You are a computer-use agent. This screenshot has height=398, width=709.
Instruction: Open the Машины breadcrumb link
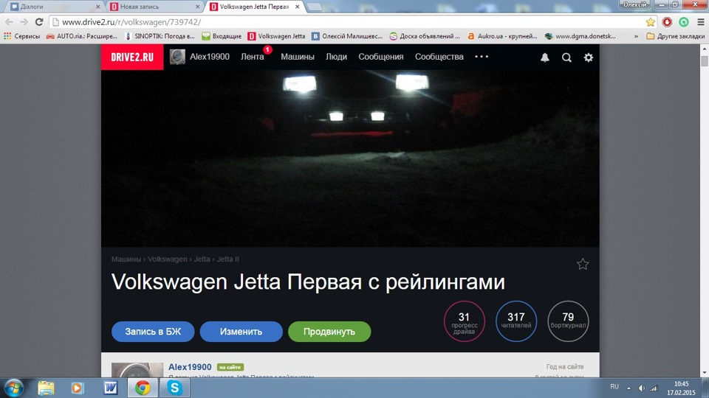[x=126, y=259]
